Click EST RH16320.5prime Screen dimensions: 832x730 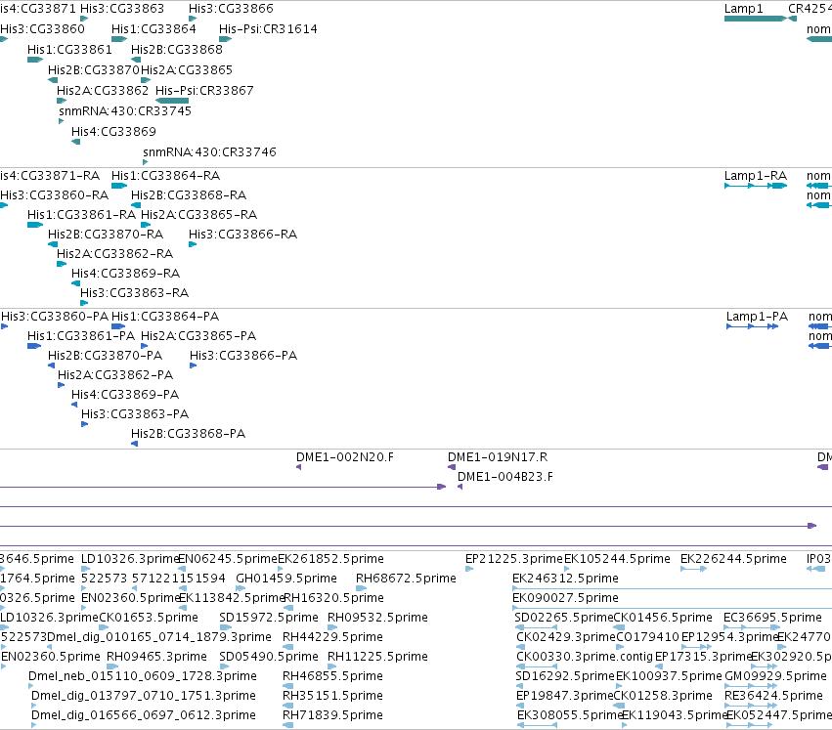[x=334, y=598]
